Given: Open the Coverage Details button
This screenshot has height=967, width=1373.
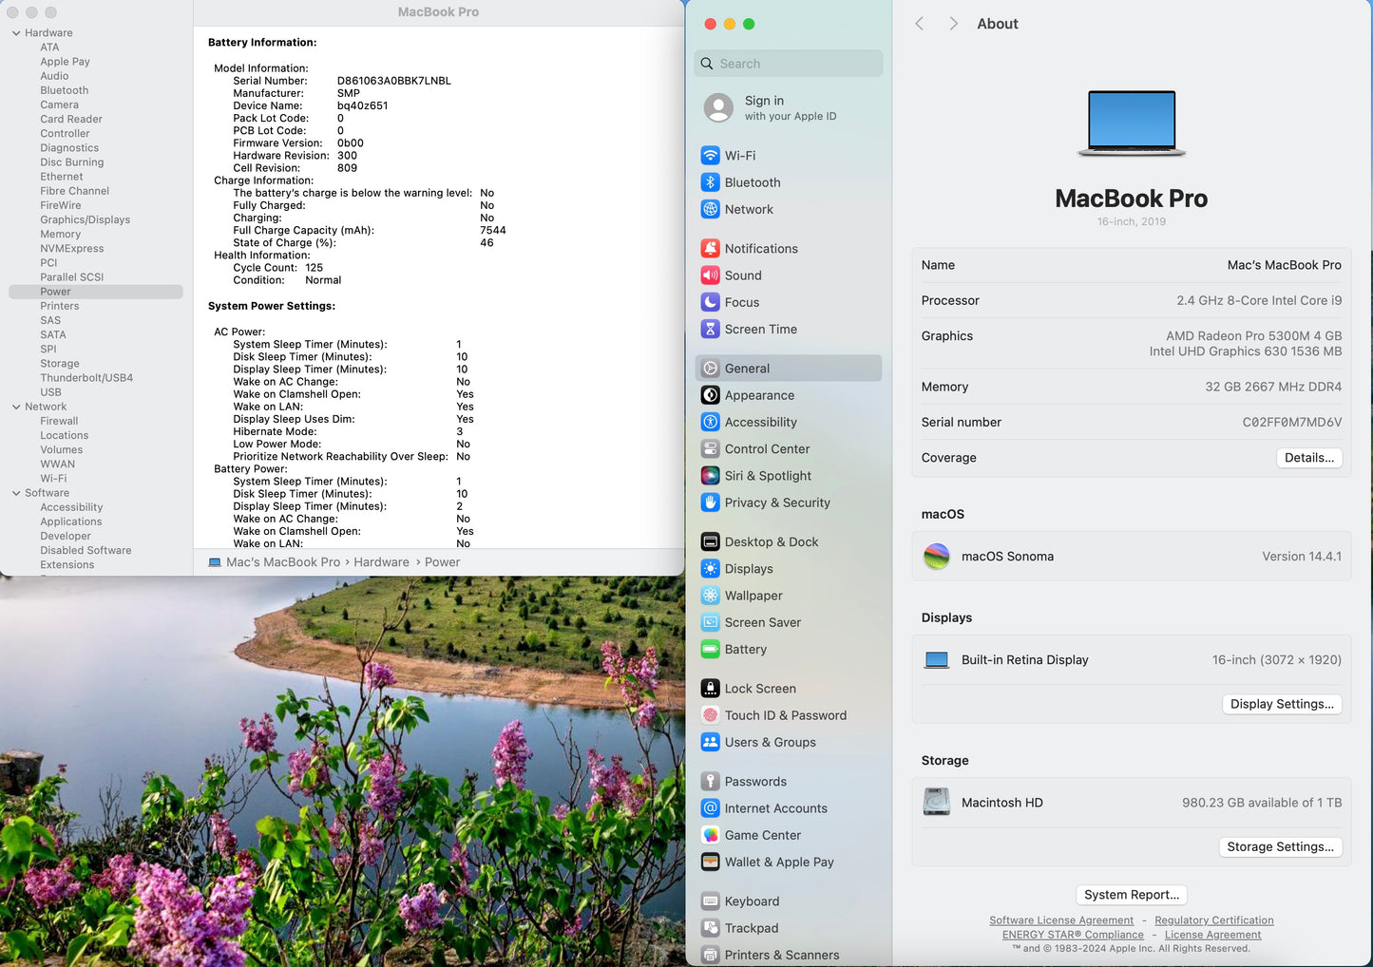Looking at the screenshot, I should [1308, 458].
